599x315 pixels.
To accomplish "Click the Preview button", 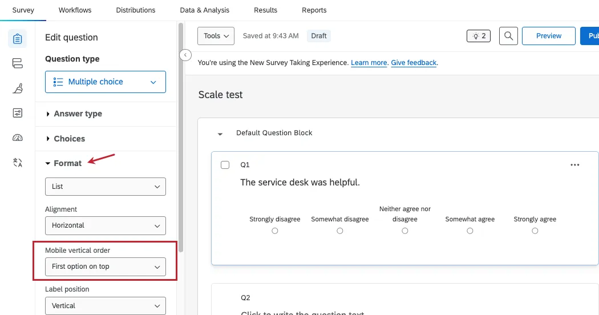I will point(549,36).
